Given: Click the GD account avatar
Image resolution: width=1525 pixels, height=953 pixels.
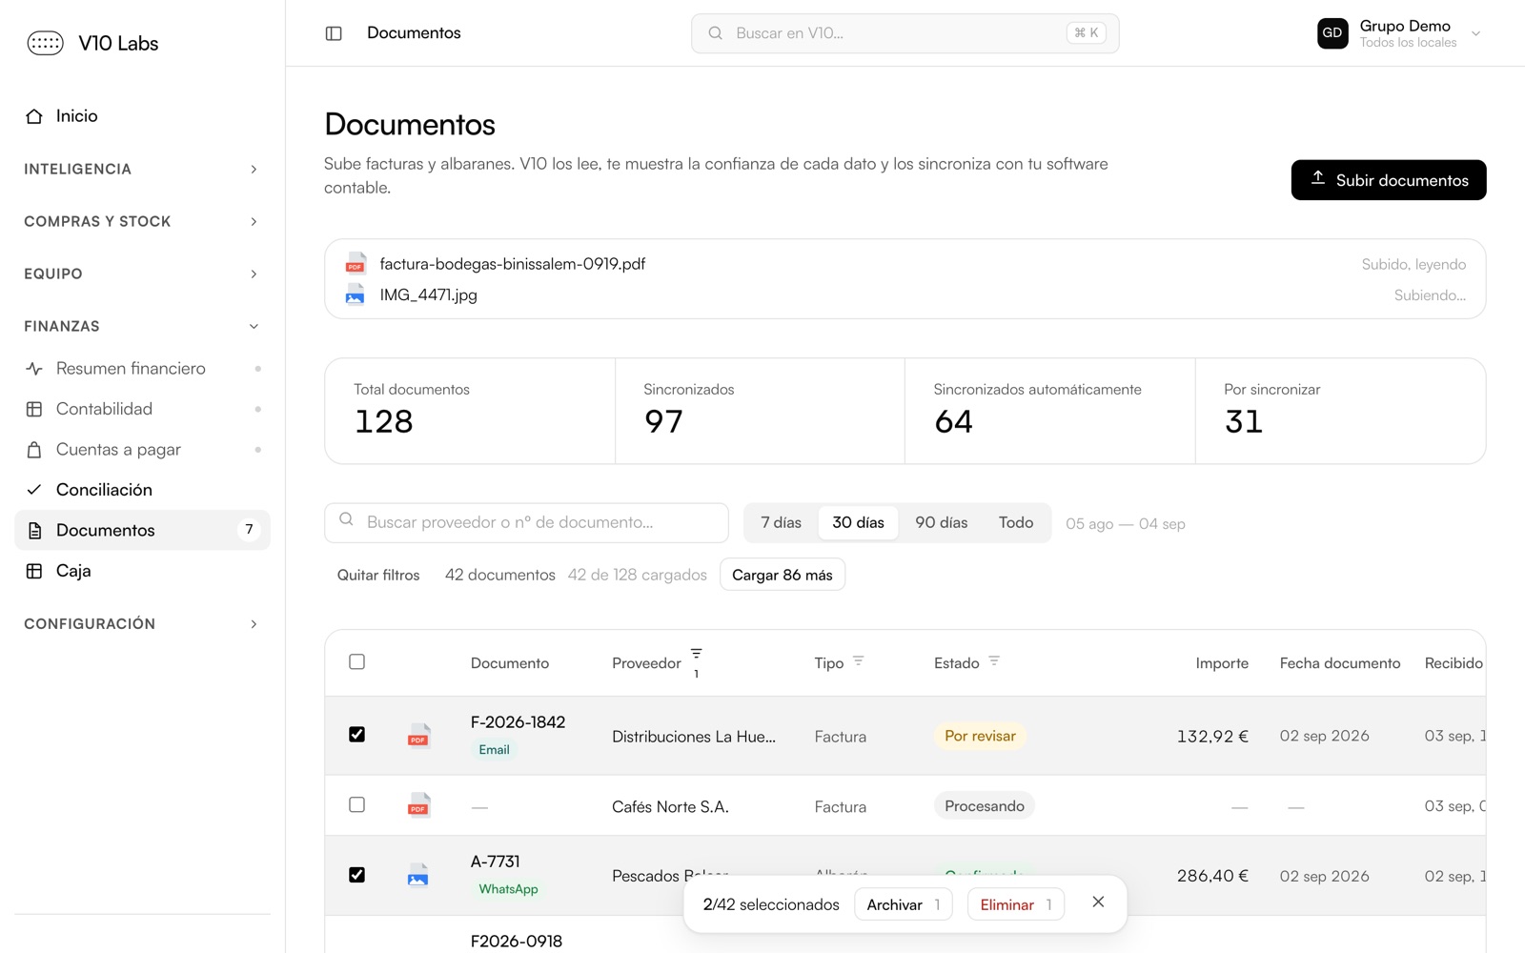Looking at the screenshot, I should click(1332, 33).
